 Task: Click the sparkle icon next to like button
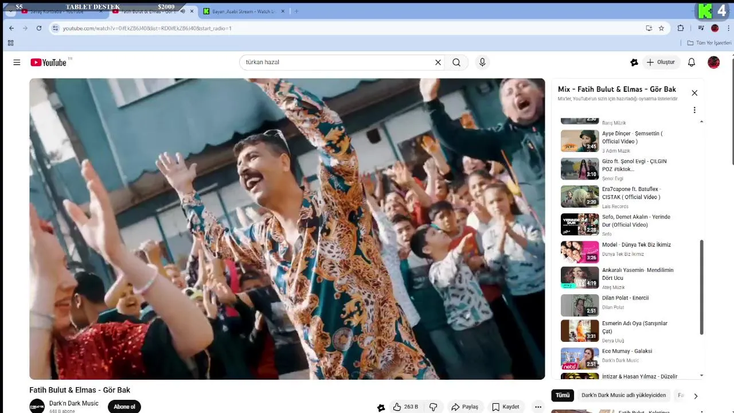(381, 407)
